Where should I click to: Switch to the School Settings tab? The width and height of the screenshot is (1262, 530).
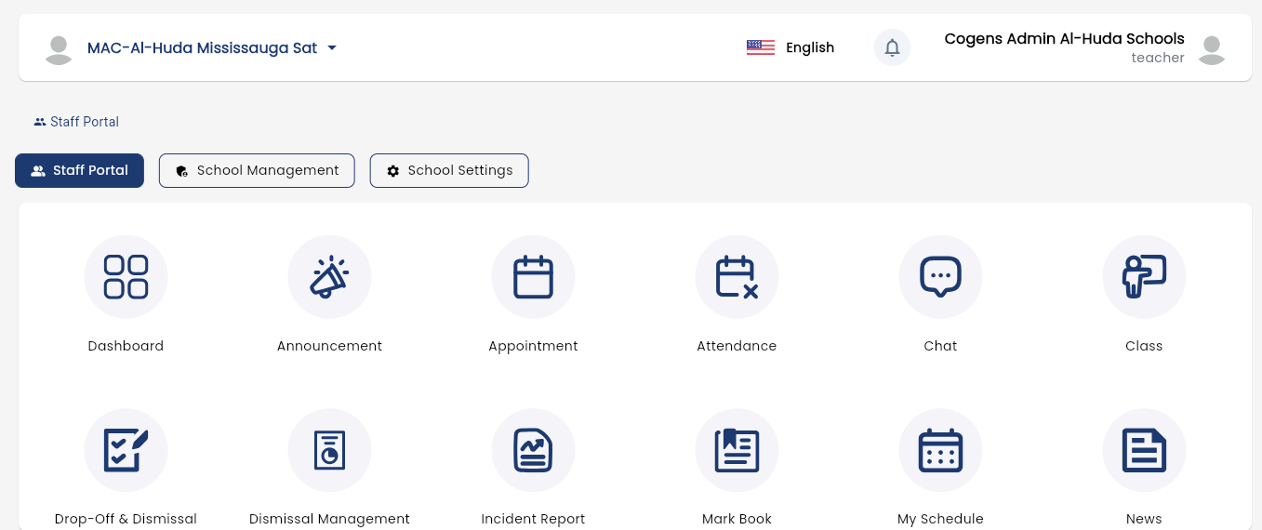coord(449,170)
